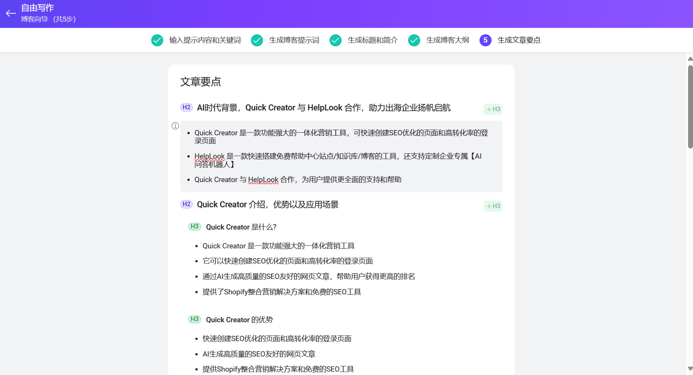Image resolution: width=693 pixels, height=375 pixels.
Task: Open the 生成标题和简介 step
Action: [373, 40]
